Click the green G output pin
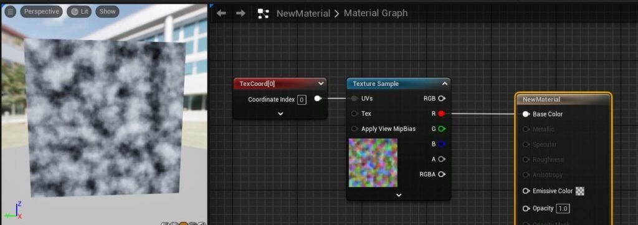This screenshot has width=638, height=225. [442, 129]
